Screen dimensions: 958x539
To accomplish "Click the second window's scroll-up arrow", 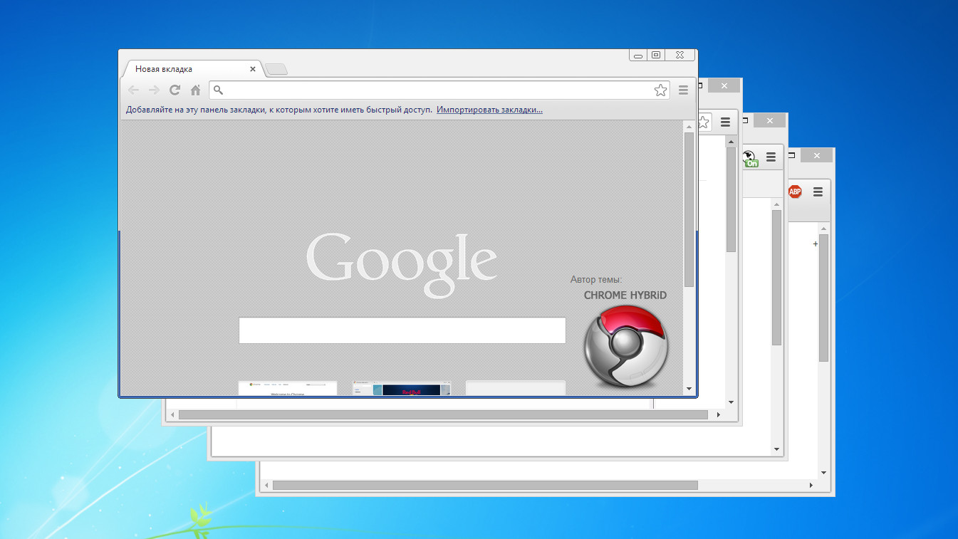I will 731,141.
